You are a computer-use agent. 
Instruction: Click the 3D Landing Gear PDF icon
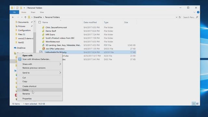point(43,45)
